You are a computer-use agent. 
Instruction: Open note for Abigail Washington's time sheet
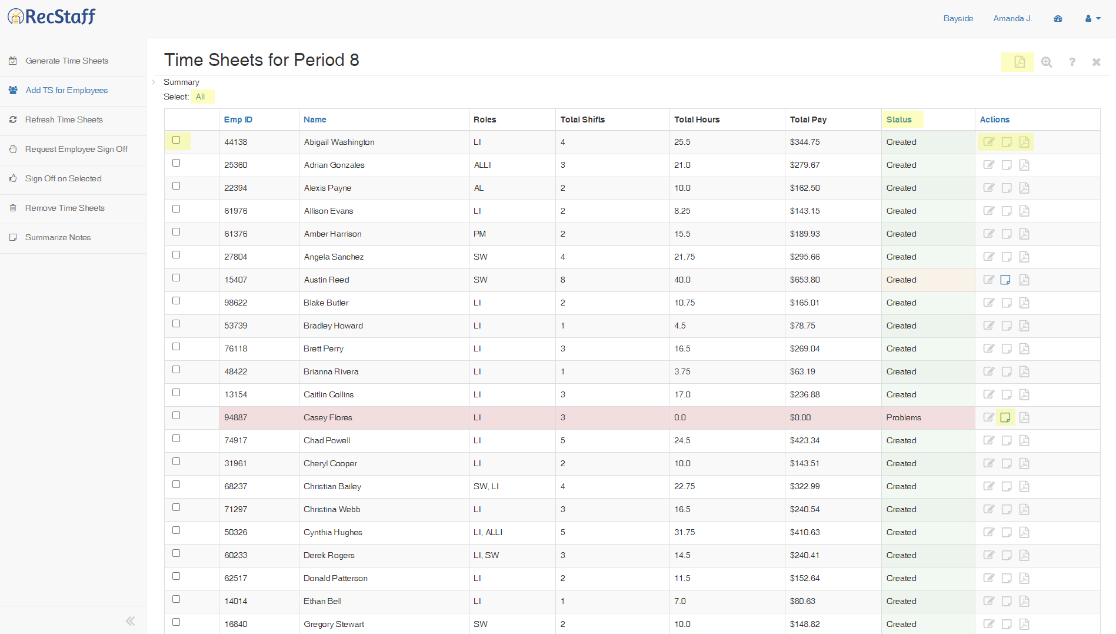[1007, 142]
